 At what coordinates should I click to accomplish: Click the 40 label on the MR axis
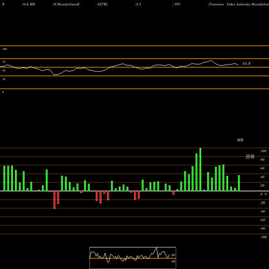click(x=263, y=177)
